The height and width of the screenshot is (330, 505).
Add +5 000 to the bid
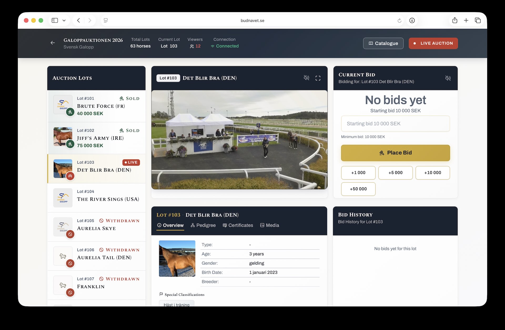395,173
